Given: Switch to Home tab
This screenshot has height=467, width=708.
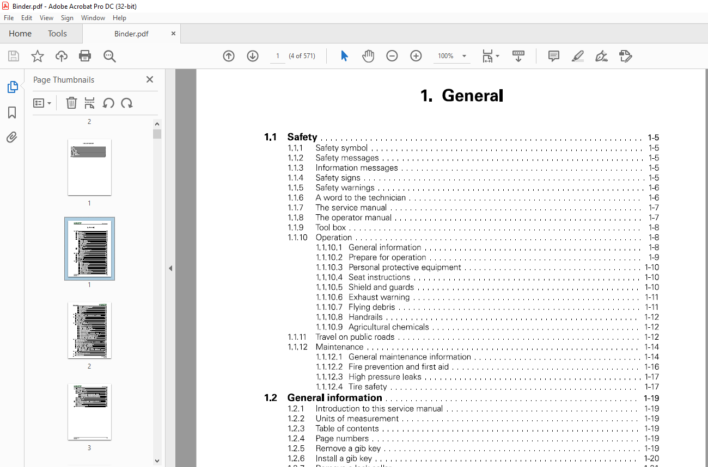Looking at the screenshot, I should coord(20,34).
